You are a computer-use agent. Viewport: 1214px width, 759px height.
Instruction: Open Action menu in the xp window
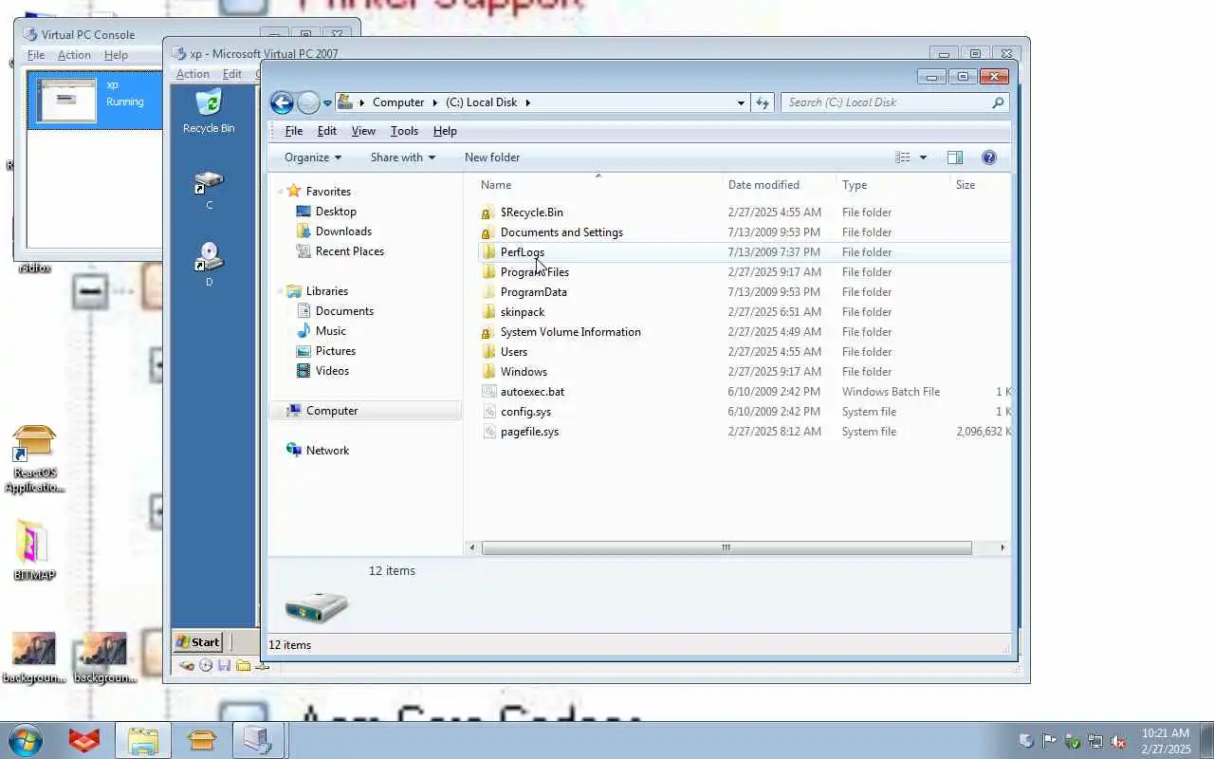point(193,74)
